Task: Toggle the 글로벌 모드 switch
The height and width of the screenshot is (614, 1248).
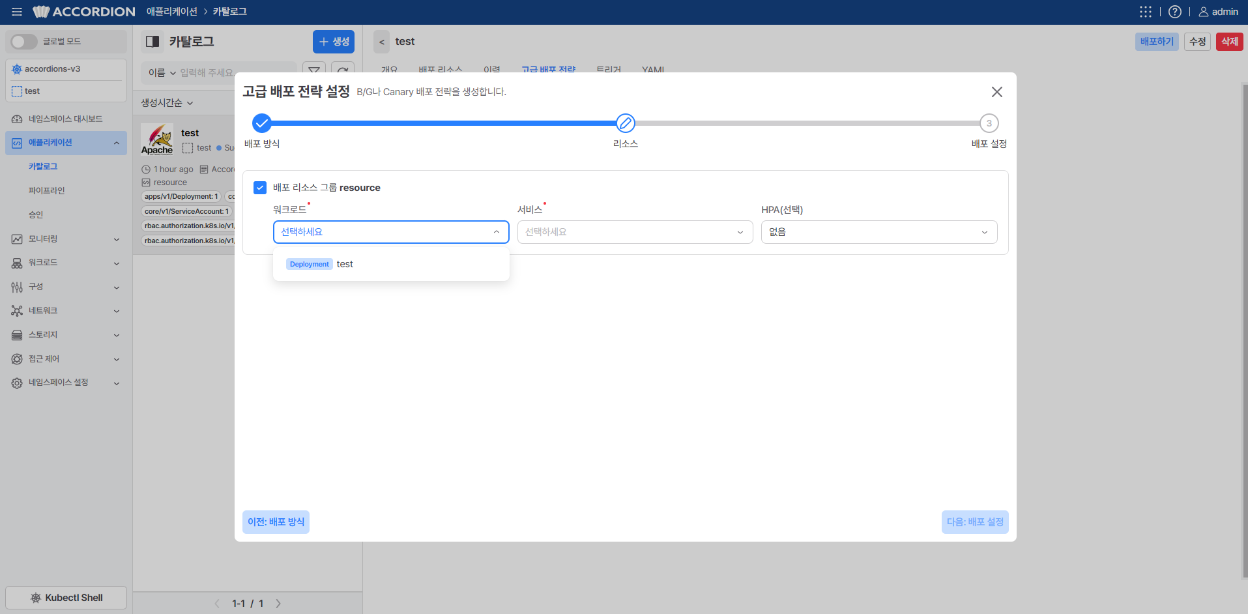Action: (x=24, y=42)
